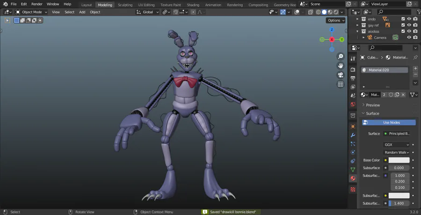This screenshot has height=215, width=421.
Task: Click the Blender logo icon
Action: 5,4
